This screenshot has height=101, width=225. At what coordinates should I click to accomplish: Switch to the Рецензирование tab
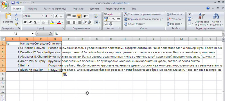(x=115, y=9)
